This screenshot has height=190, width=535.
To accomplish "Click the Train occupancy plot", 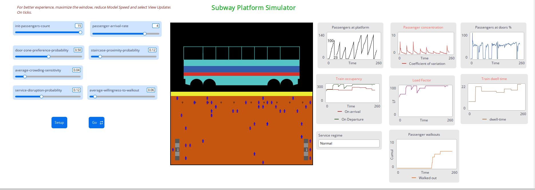I will 349,99.
